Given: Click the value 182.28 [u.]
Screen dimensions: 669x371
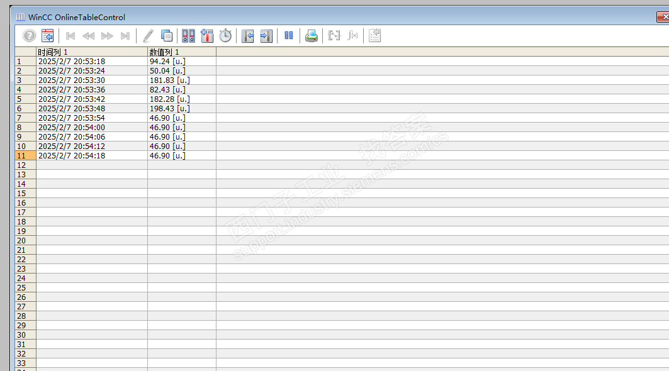Looking at the screenshot, I should tap(170, 99).
